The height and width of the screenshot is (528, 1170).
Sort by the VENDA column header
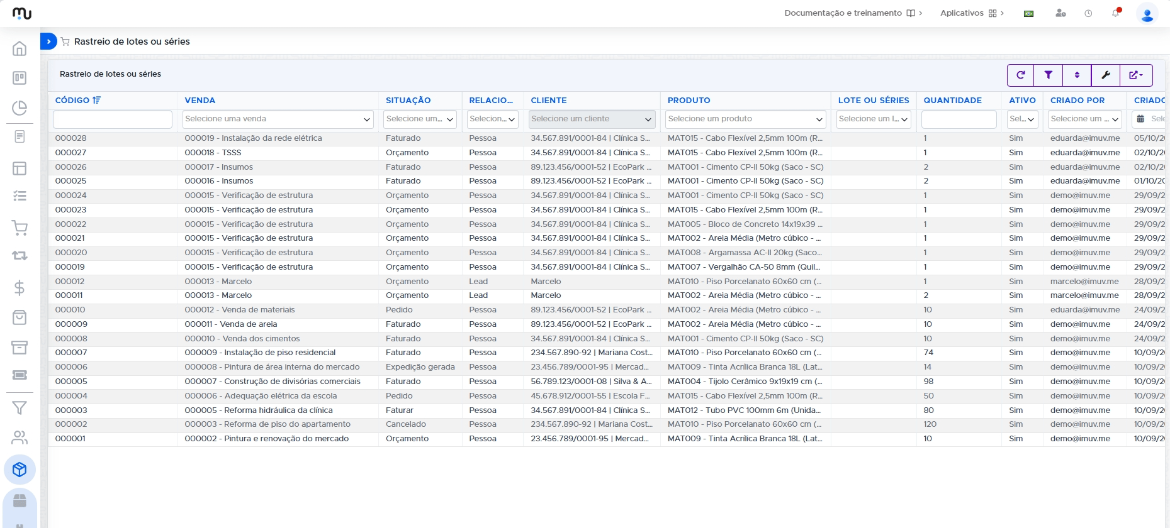[x=200, y=101]
